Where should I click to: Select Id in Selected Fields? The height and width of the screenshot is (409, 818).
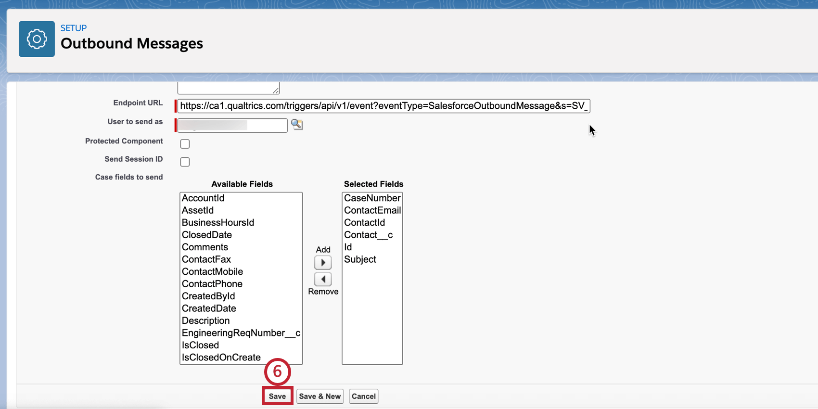[x=372, y=247]
